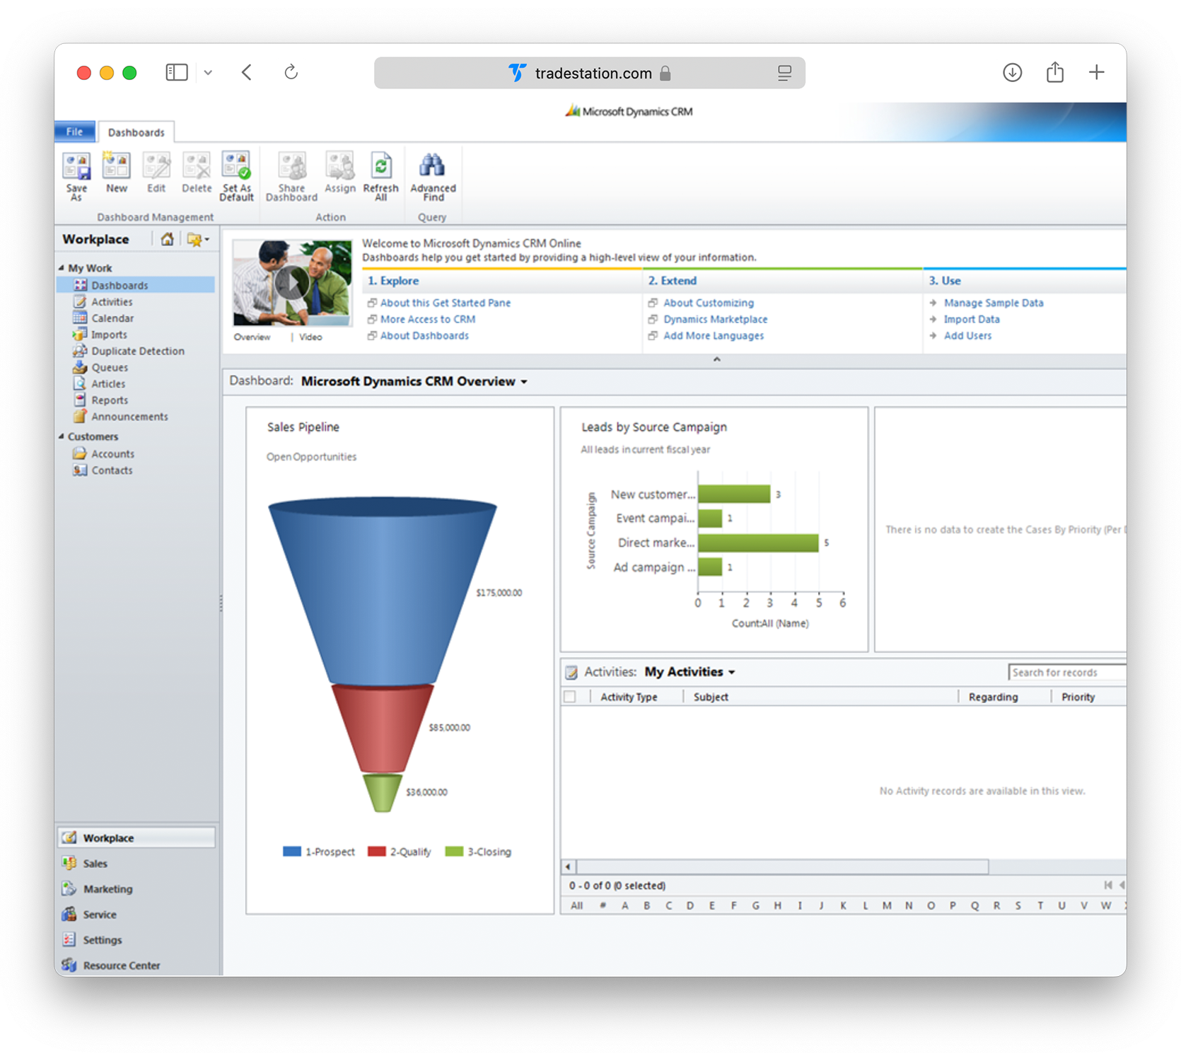Reload the page in Safari

tap(291, 72)
